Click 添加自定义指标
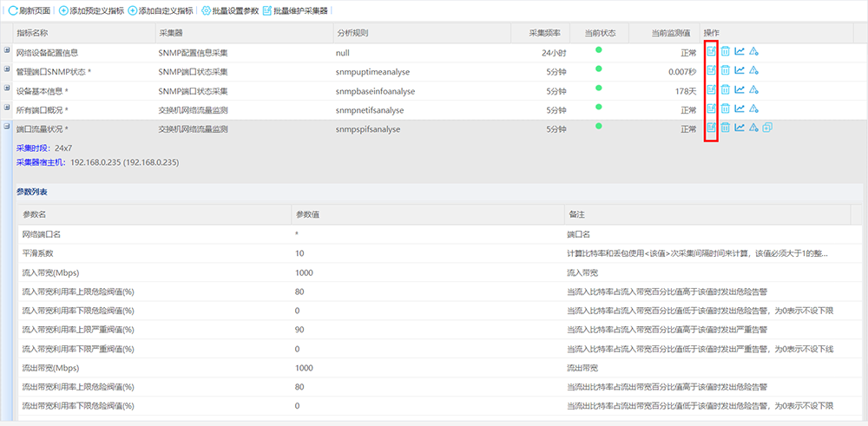868x426 pixels. [161, 10]
